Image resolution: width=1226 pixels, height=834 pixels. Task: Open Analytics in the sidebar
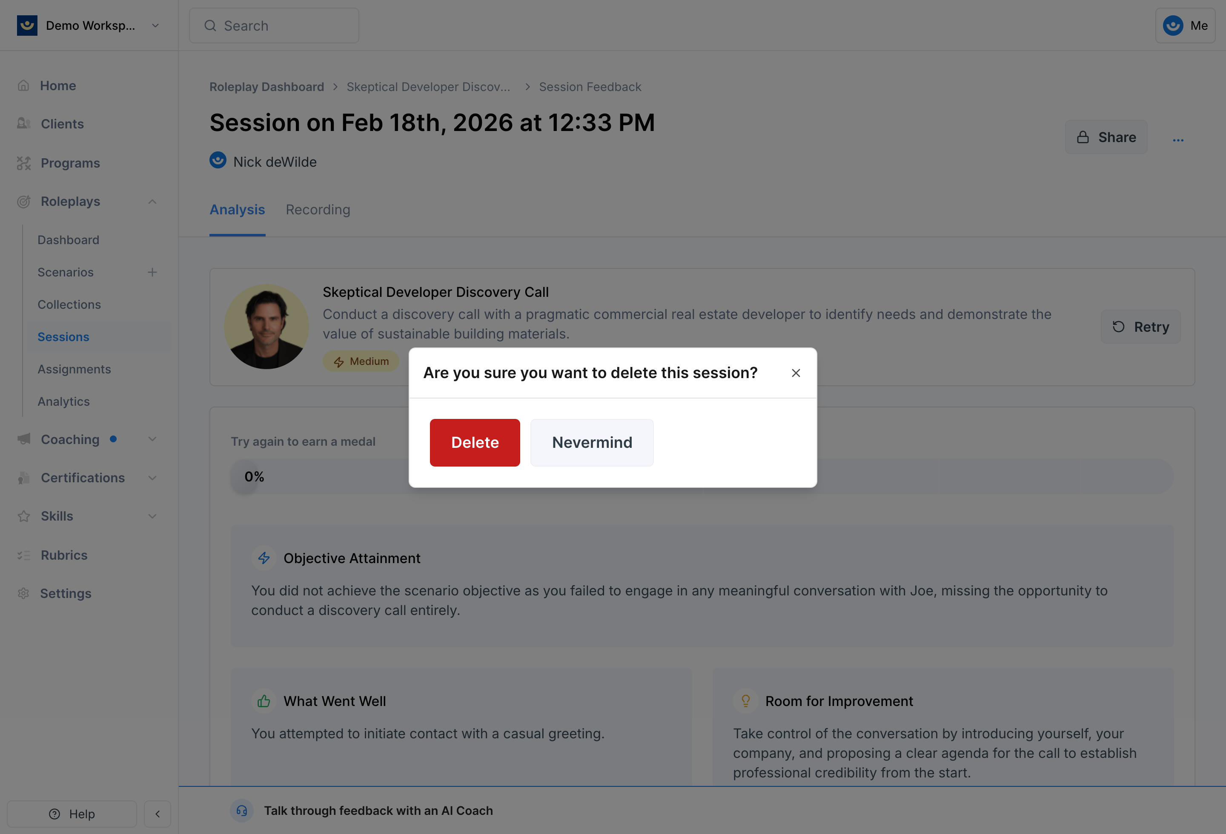[64, 401]
